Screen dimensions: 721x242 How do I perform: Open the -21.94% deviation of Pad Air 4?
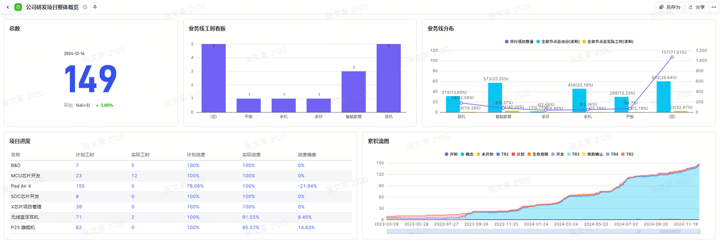308,186
